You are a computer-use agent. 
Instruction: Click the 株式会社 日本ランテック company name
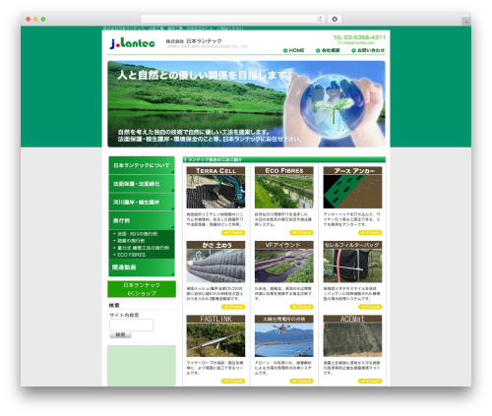pos(194,41)
